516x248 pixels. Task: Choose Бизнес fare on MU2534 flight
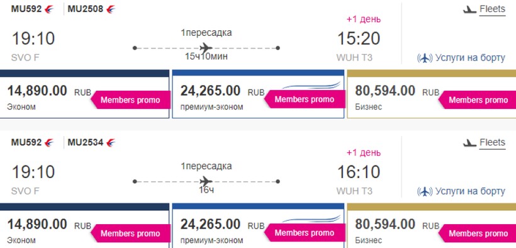(x=432, y=225)
